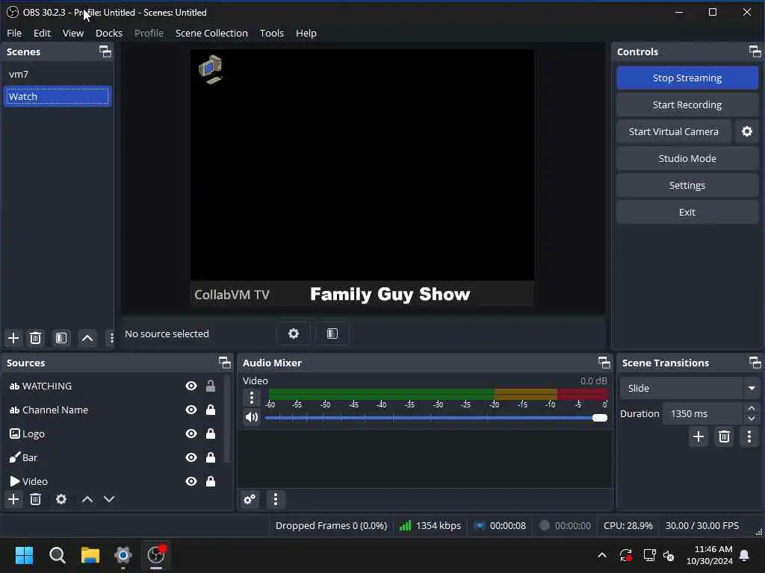Delete selected source with trash icon
The image size is (765, 573).
click(x=35, y=499)
